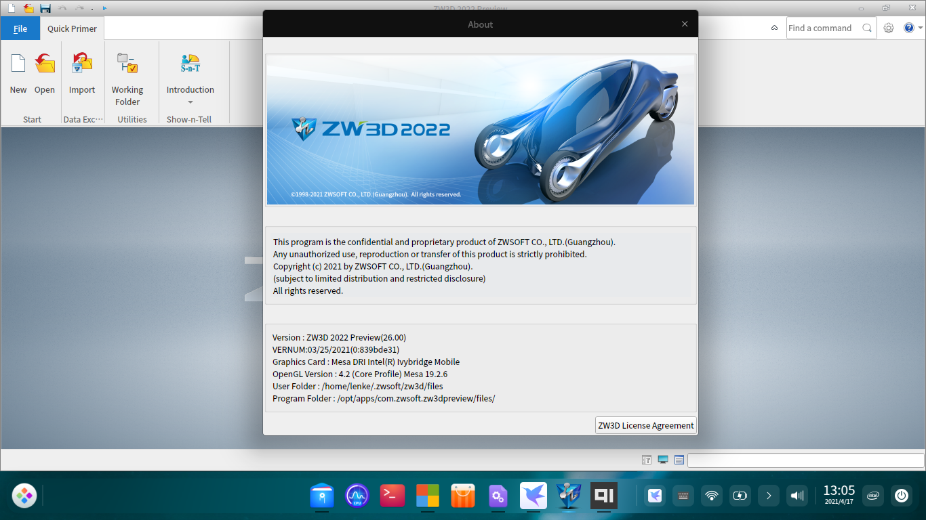This screenshot has height=520, width=926.
Task: Click the monitor icon in bottom status bar
Action: click(663, 460)
